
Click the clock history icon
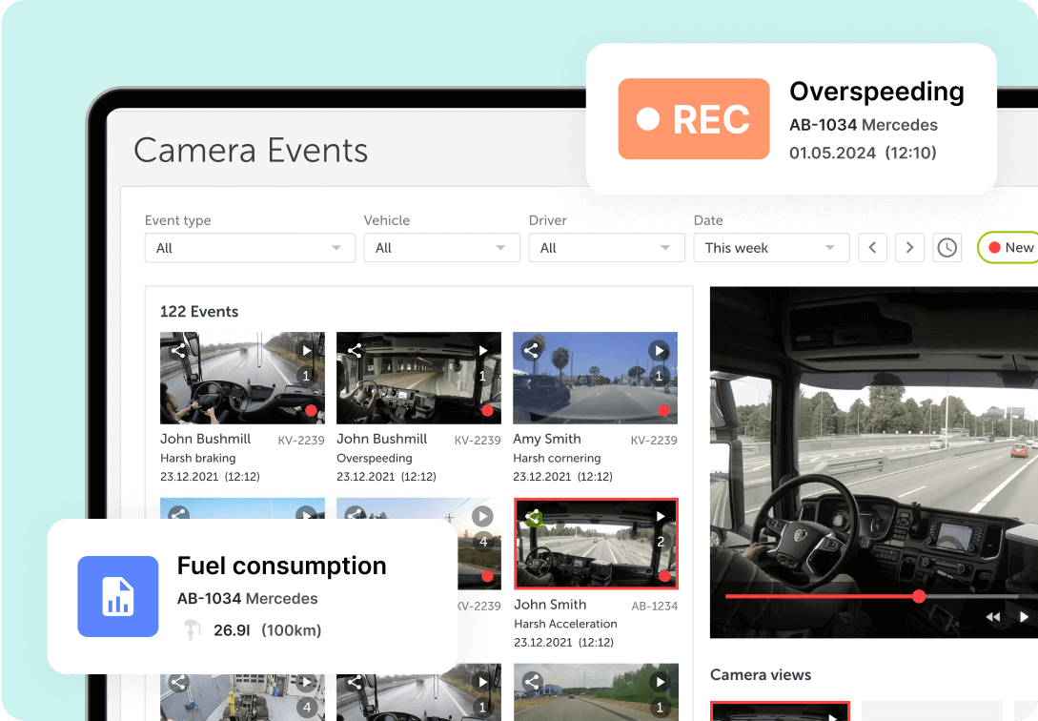(x=947, y=248)
